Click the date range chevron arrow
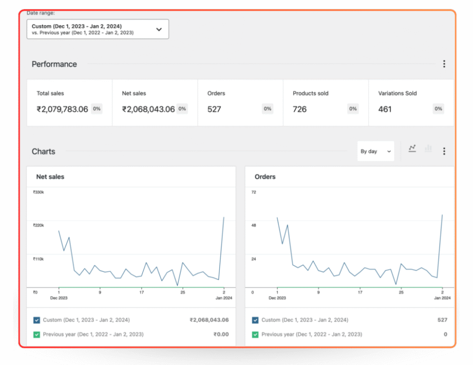Viewport: 473px width, 365px height. pyautogui.click(x=159, y=29)
